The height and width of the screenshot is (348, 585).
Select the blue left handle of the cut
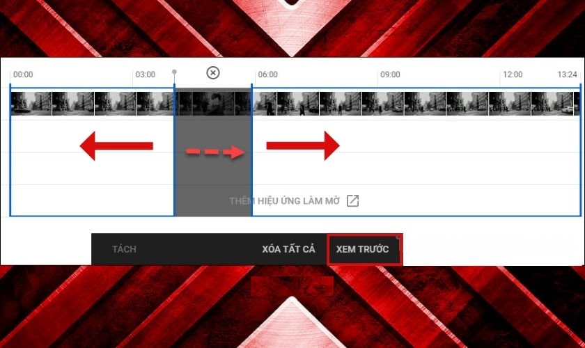174,150
